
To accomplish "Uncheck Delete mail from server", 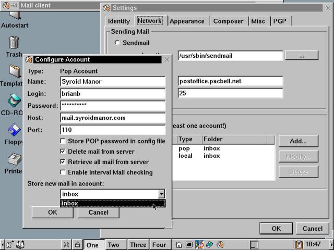I will click(63, 152).
